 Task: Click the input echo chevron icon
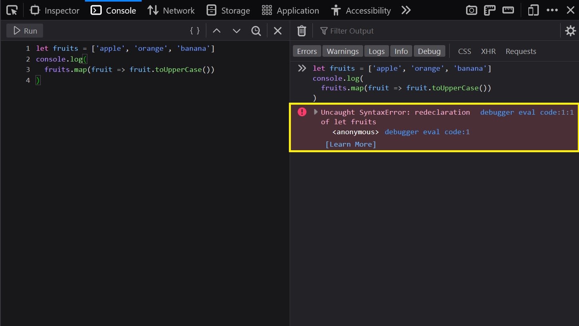[302, 68]
